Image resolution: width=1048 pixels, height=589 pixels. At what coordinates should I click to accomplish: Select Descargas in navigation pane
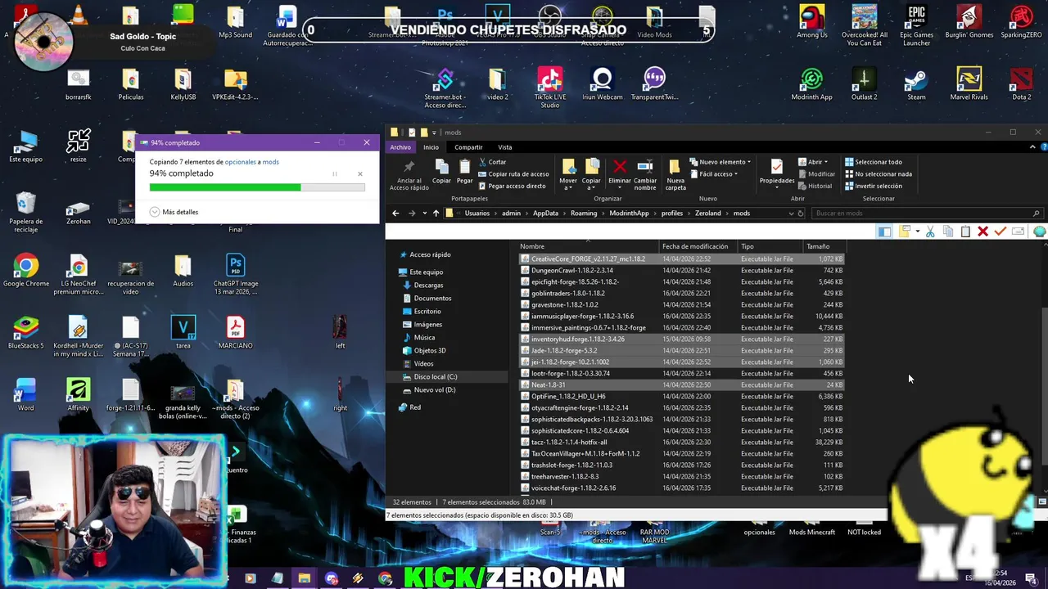click(428, 286)
